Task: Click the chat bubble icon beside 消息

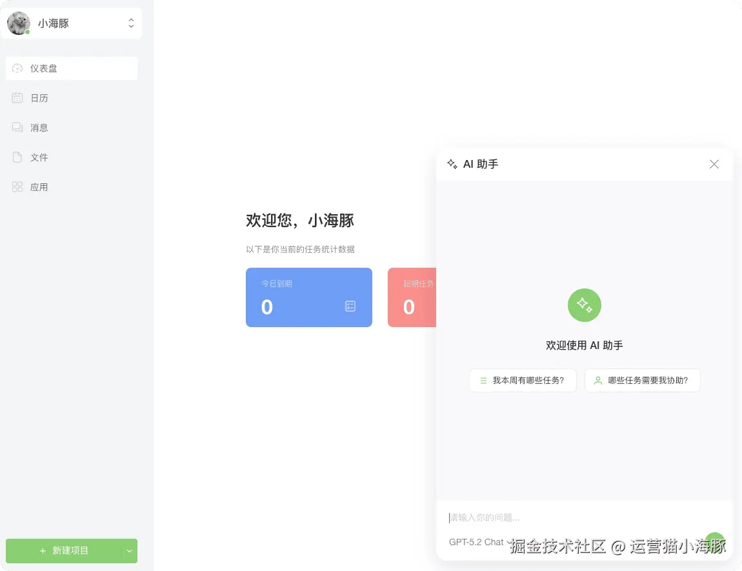Action: (17, 128)
